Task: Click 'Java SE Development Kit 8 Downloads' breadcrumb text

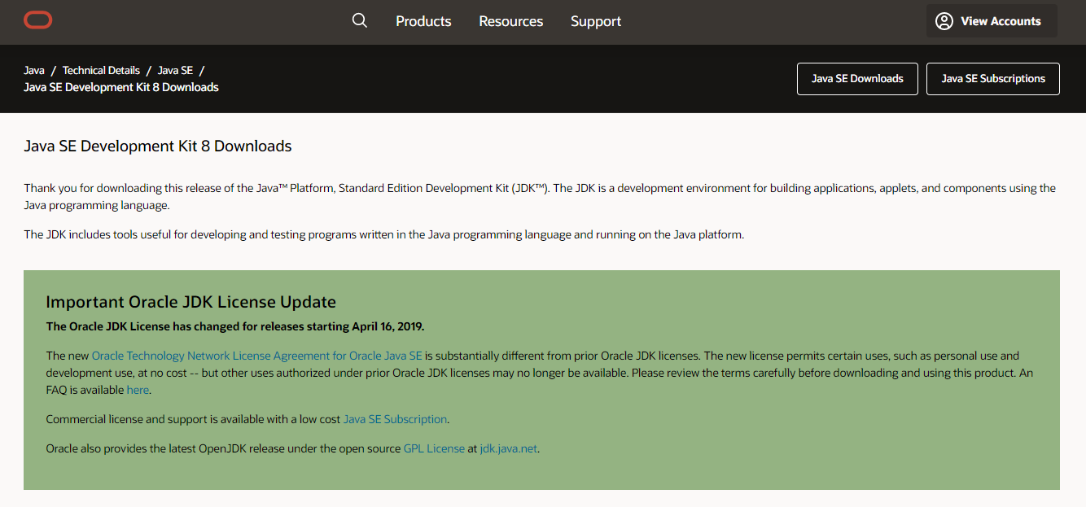Action: tap(121, 87)
